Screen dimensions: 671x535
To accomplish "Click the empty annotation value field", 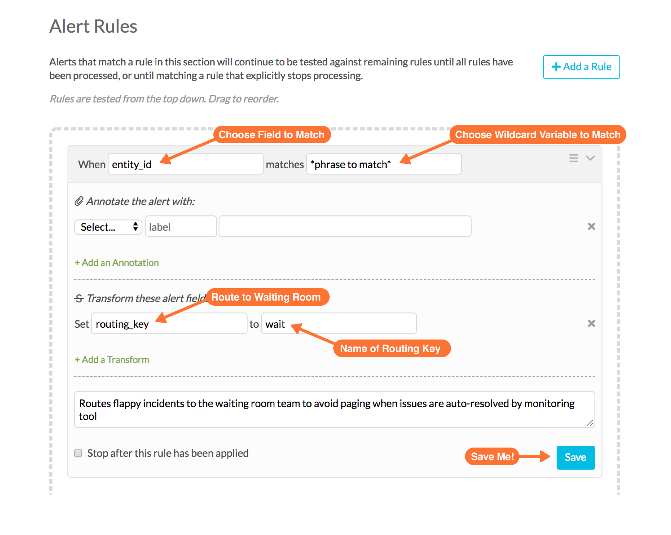I will [345, 226].
